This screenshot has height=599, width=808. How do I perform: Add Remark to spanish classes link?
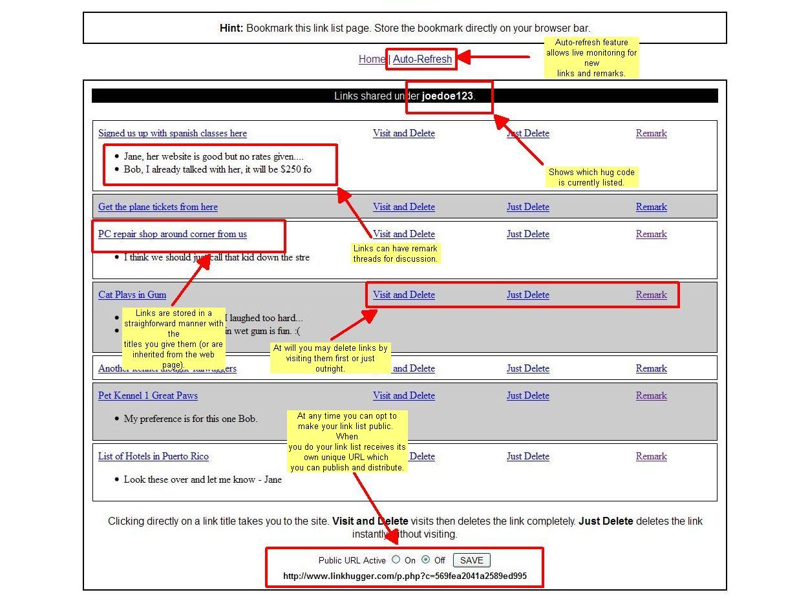652,133
